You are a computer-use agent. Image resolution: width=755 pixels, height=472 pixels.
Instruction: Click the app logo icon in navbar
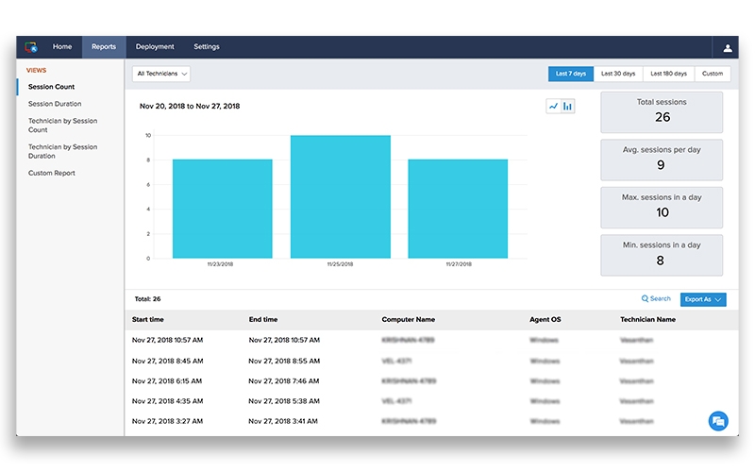coord(31,47)
